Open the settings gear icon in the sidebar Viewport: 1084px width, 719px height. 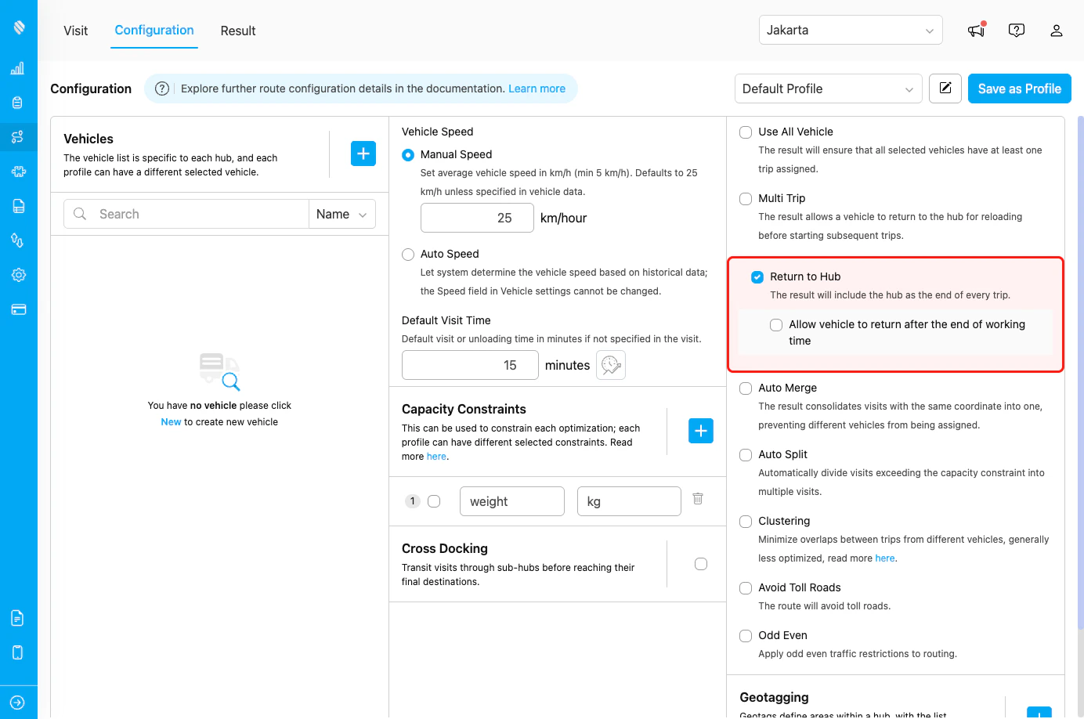pos(18,275)
